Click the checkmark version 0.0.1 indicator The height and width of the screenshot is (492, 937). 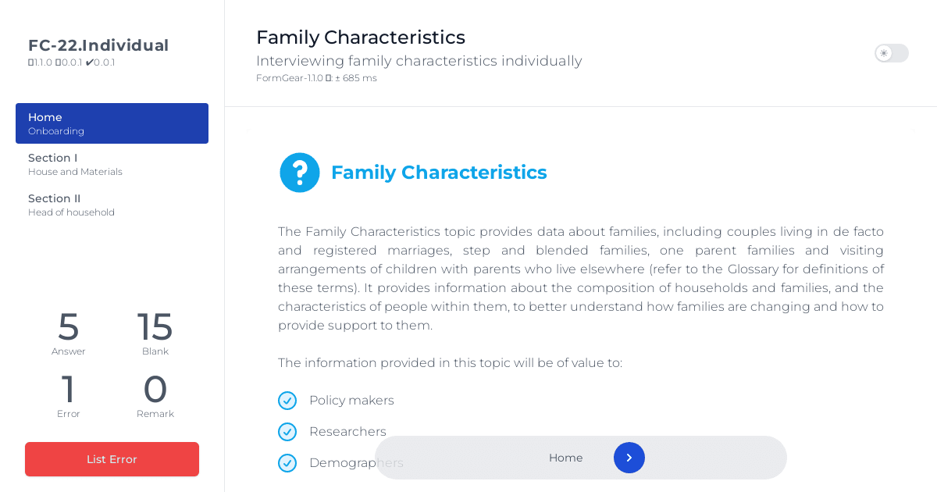tap(100, 62)
